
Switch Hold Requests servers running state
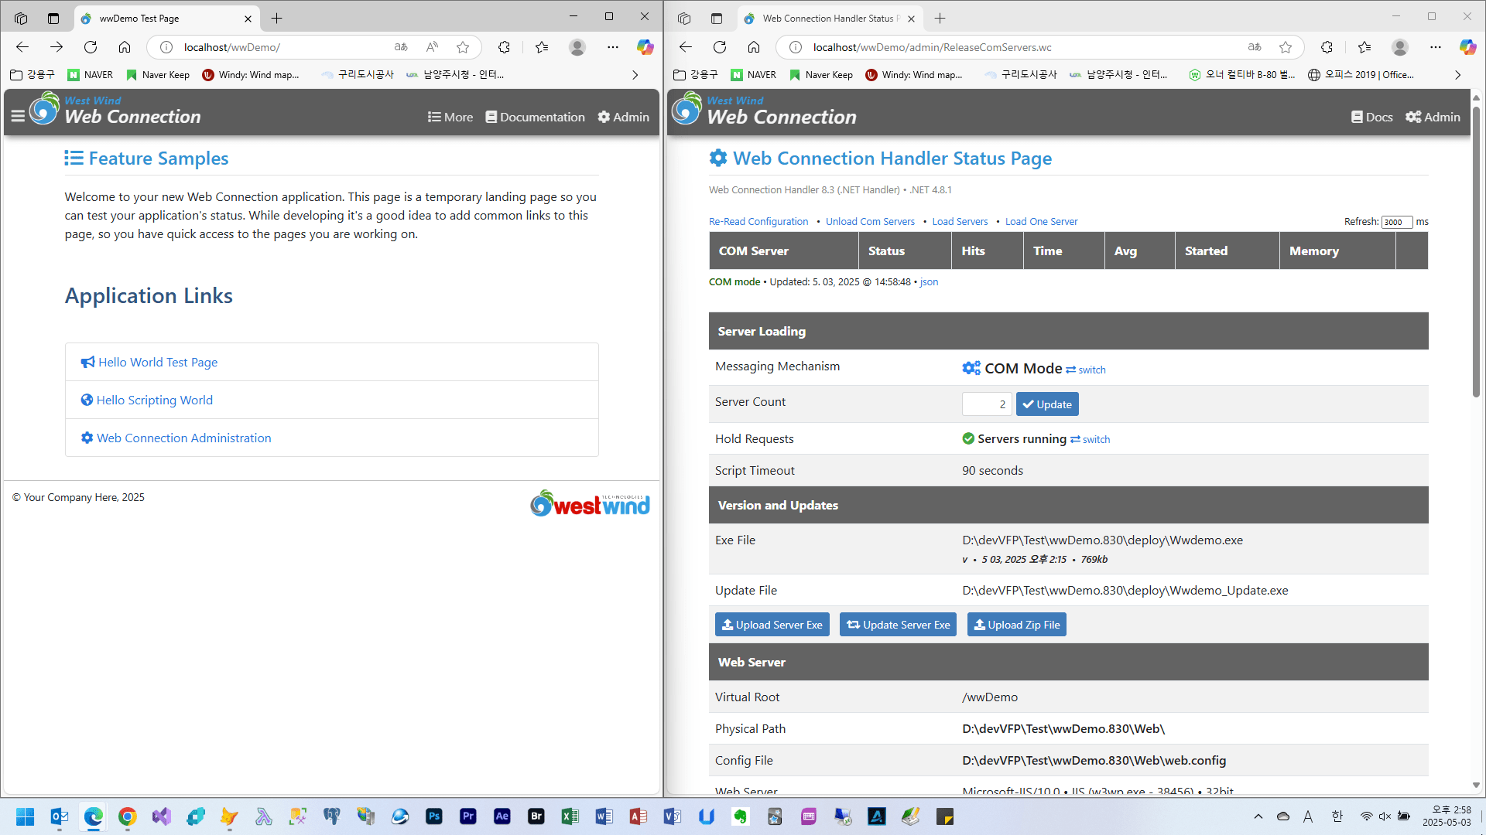point(1091,439)
